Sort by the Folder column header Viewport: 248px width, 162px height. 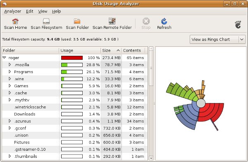(x=31, y=50)
